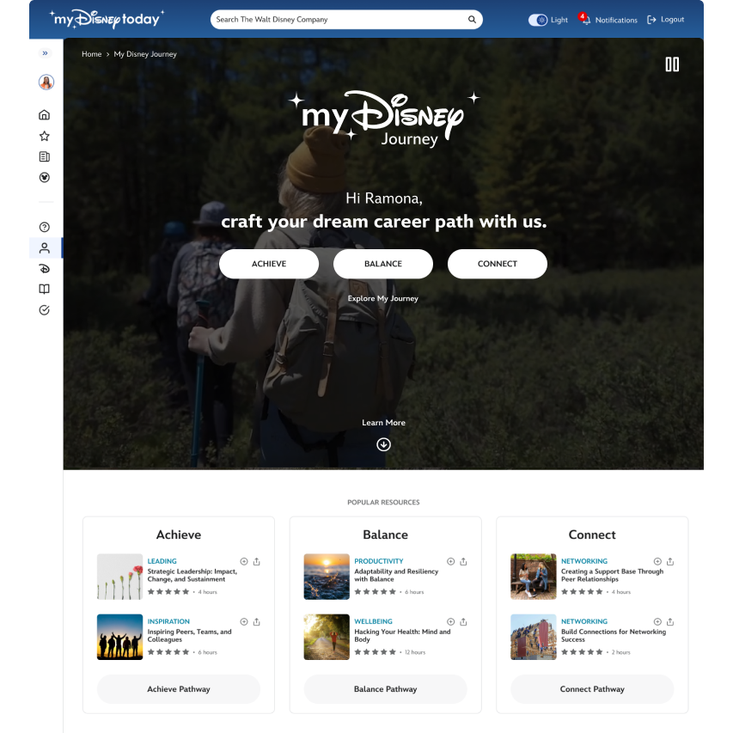This screenshot has width=733, height=733.
Task: Click the Connect Pathway button
Action: click(592, 689)
